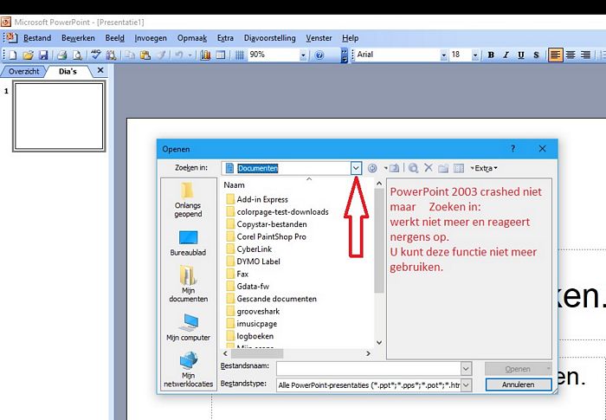Toggle italic formatting

coord(506,55)
